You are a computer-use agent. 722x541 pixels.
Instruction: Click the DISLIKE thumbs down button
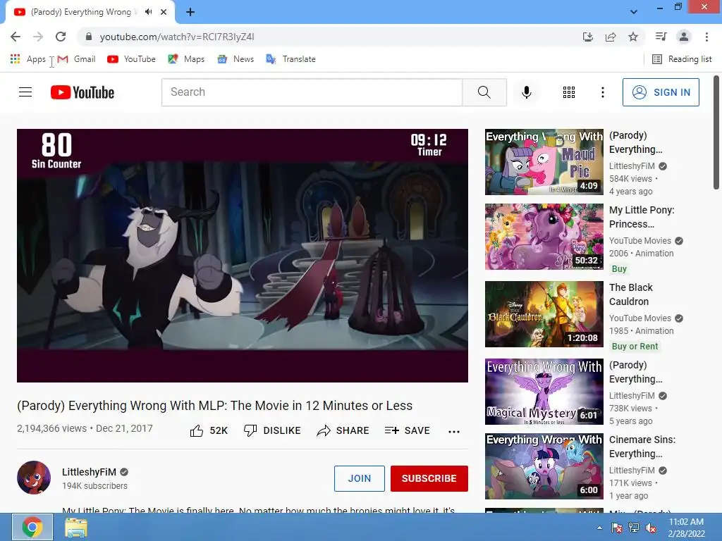point(272,430)
